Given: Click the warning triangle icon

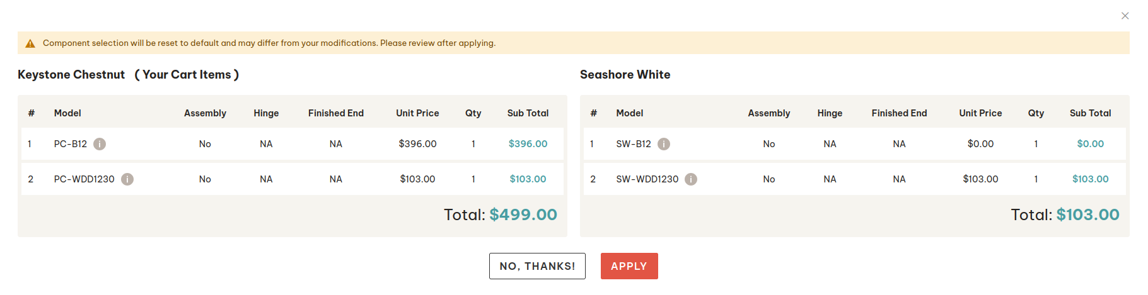Looking at the screenshot, I should tap(30, 43).
